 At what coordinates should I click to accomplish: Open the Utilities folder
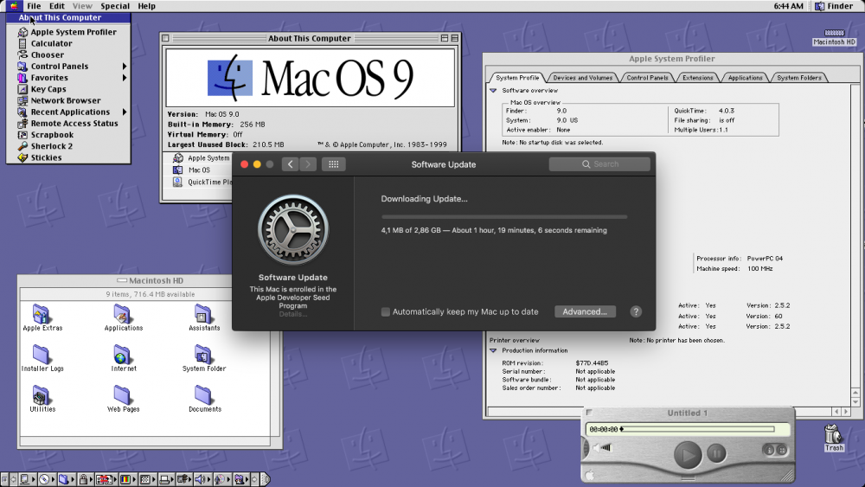pyautogui.click(x=42, y=400)
